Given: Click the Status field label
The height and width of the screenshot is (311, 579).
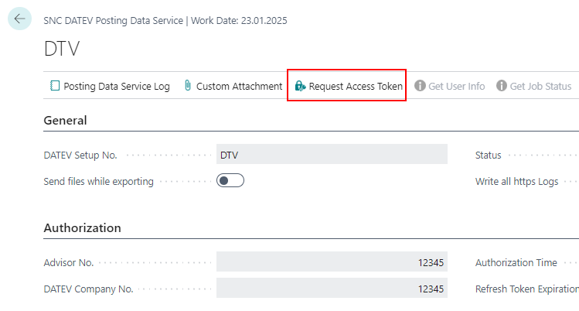Looking at the screenshot, I should 488,155.
